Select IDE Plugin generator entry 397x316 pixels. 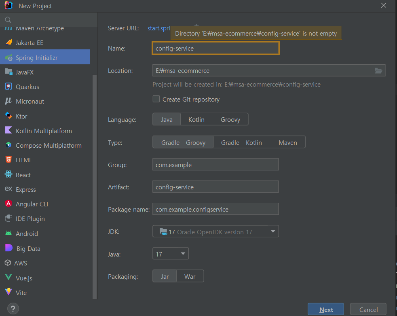[x=45, y=218]
